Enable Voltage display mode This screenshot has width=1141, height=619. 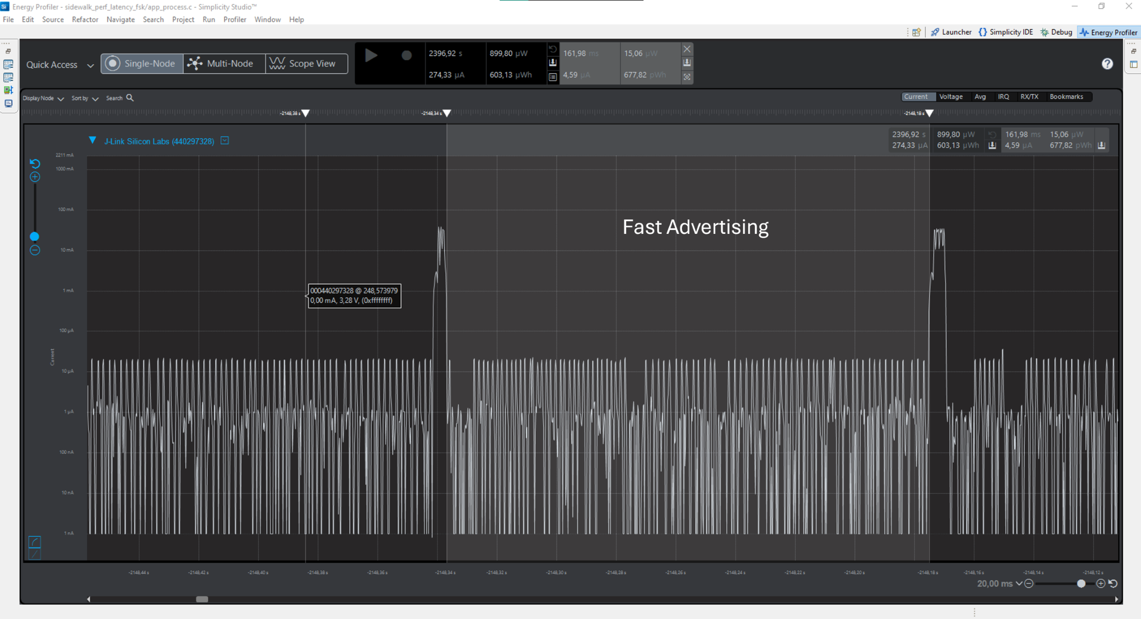pos(951,97)
